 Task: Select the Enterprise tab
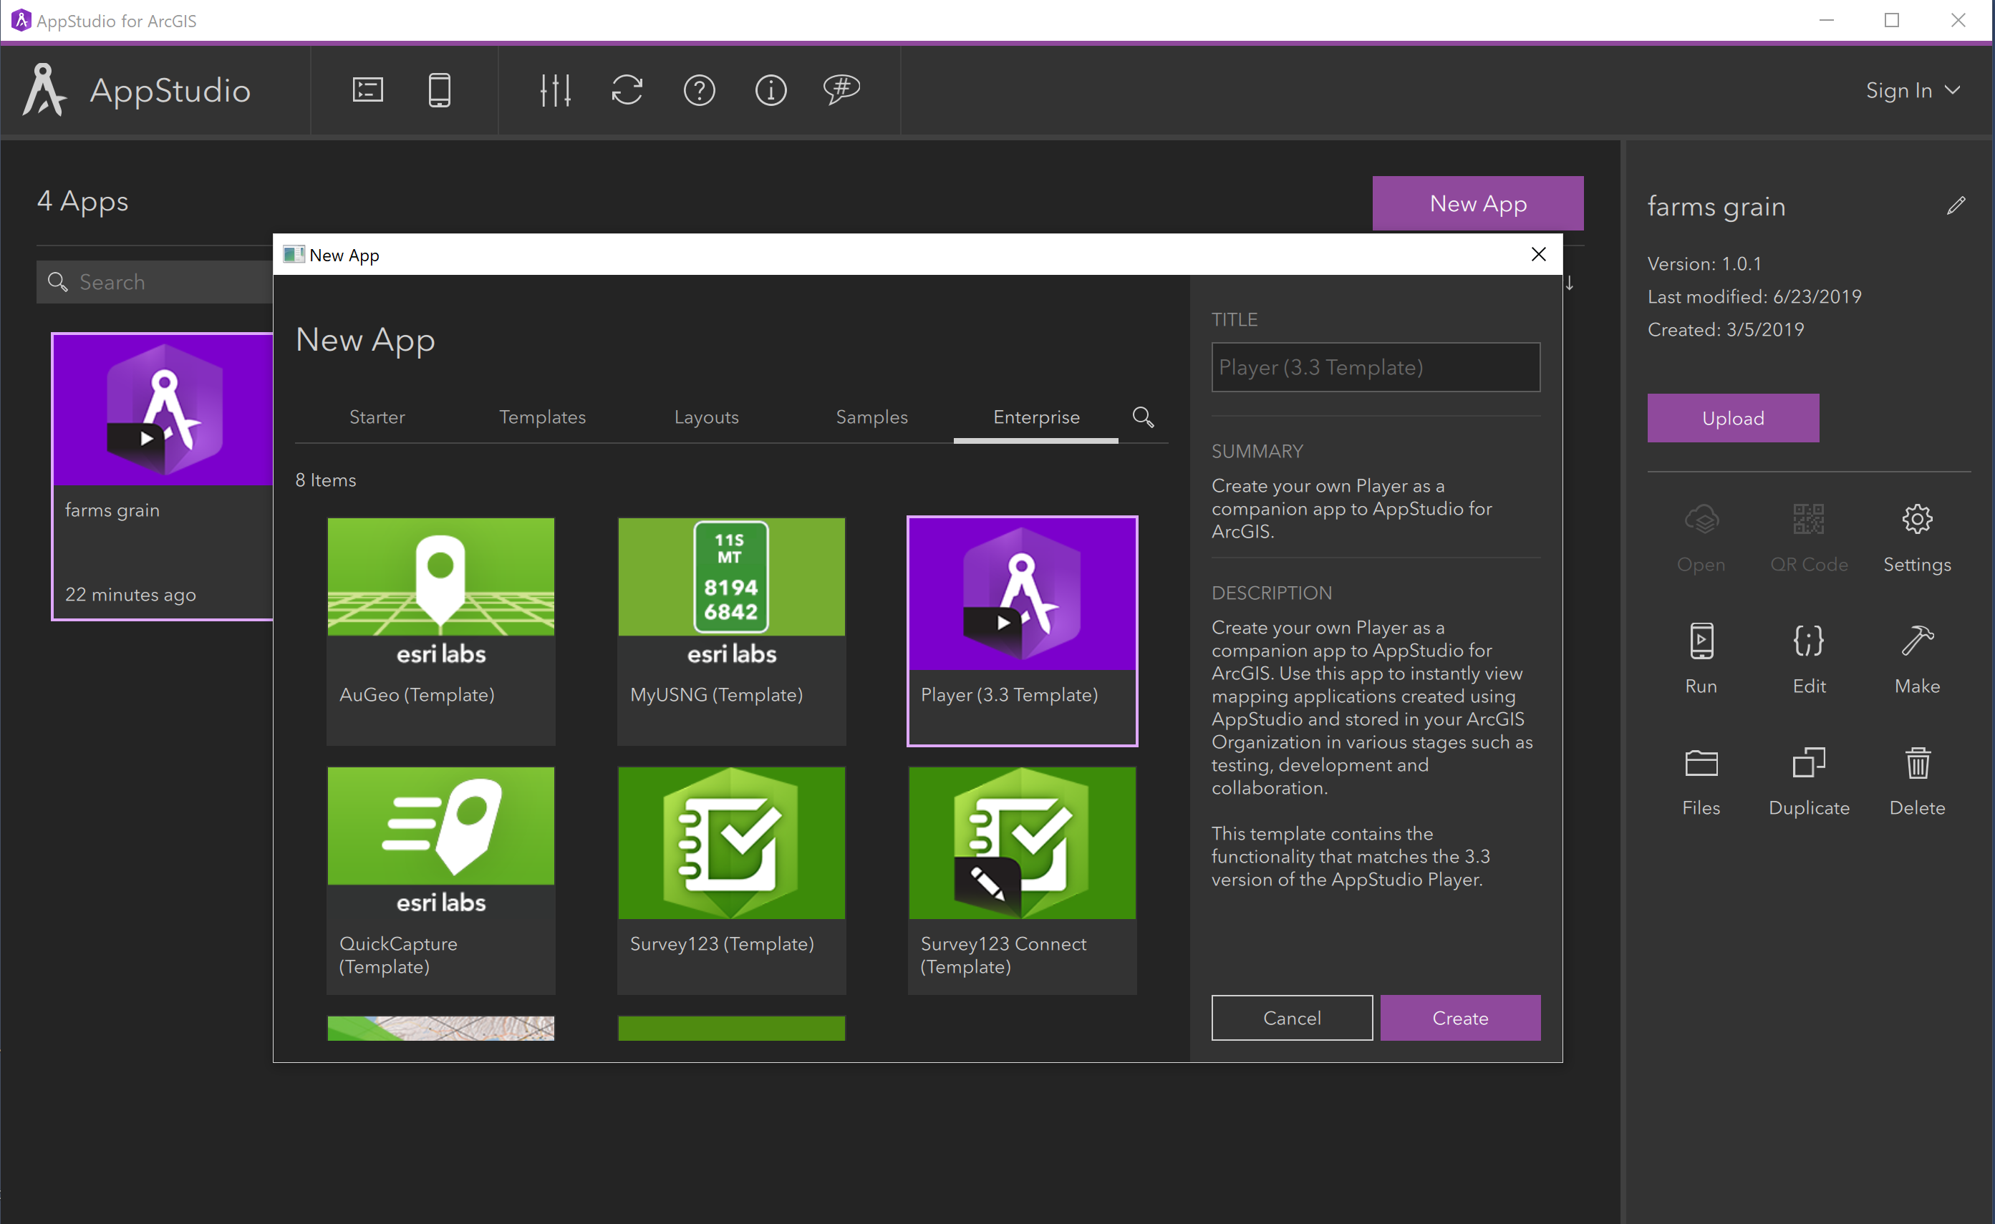coord(1035,417)
